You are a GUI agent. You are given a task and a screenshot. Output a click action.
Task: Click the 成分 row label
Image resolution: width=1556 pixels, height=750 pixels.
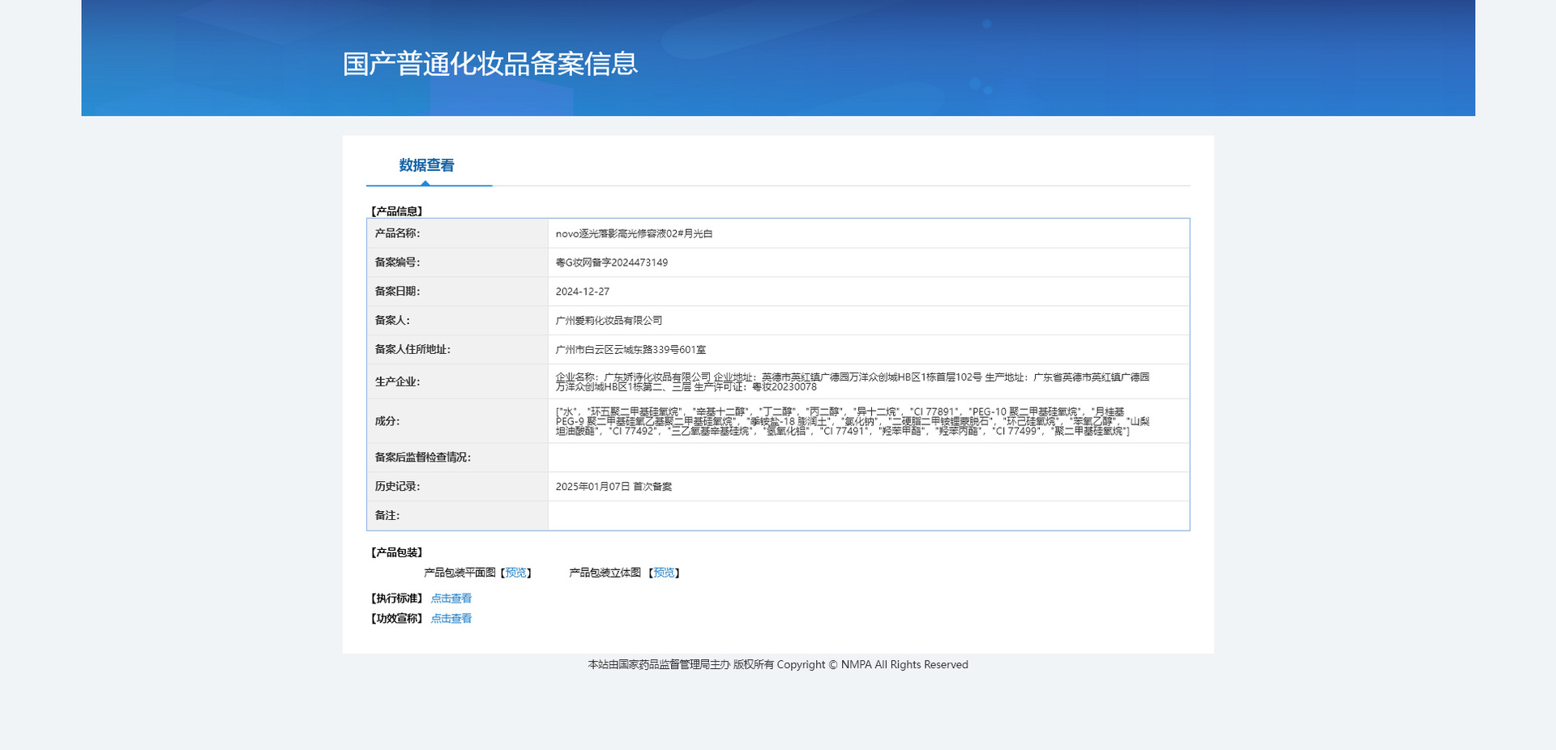(387, 421)
